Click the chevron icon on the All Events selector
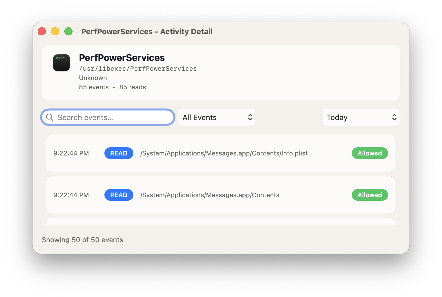442x297 pixels. pos(250,117)
